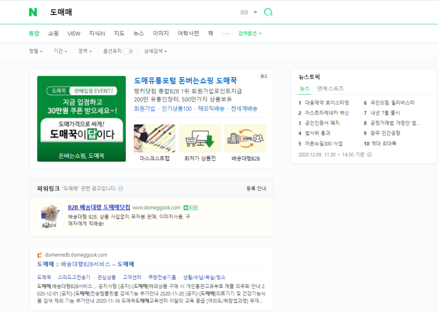Viewport: 438px width, 312px height.
Task: Click the help icon beside 기준 timestamp
Action: point(369,155)
